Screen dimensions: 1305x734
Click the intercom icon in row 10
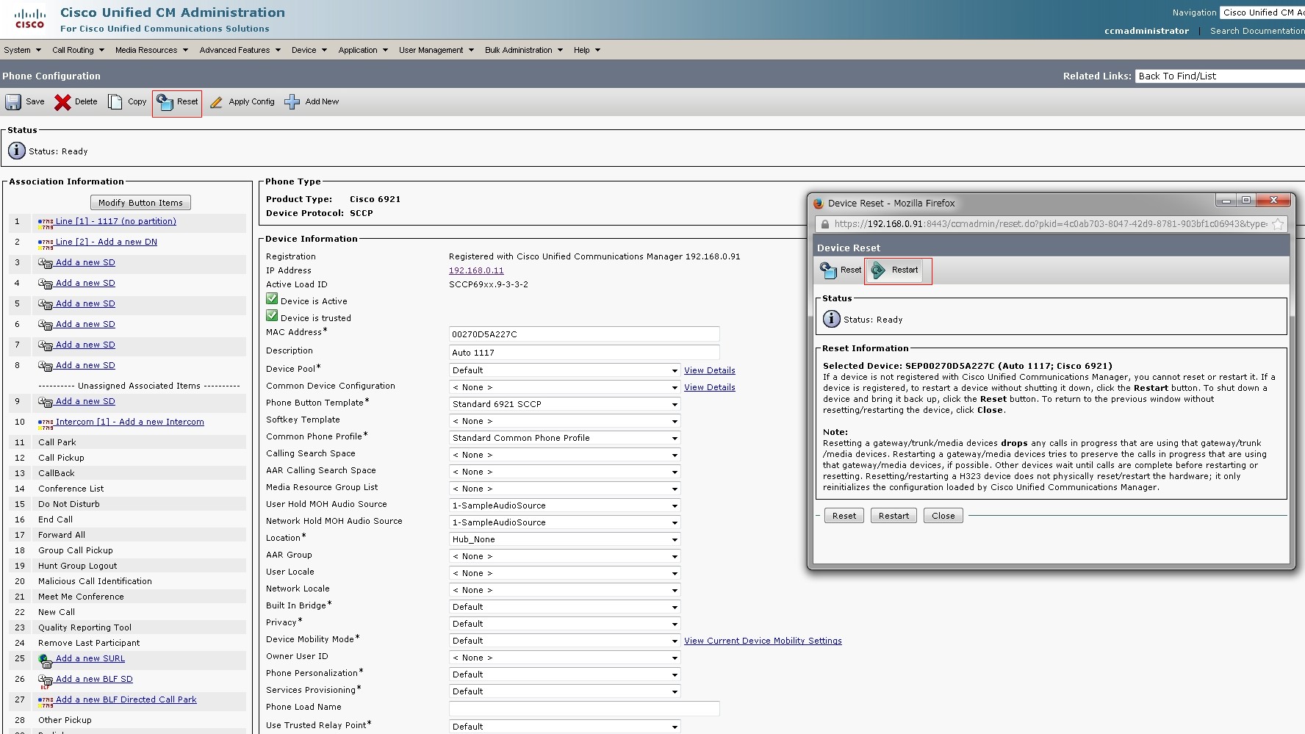46,423
